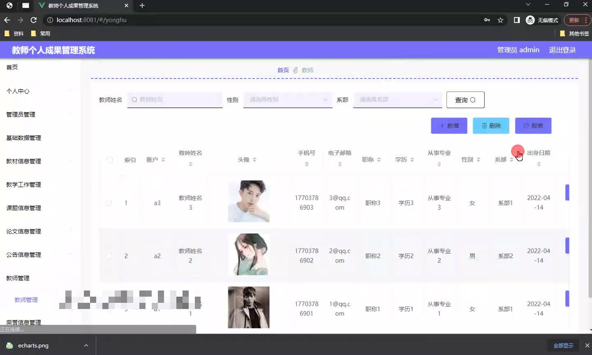Click the 首页 breadcrumb link
This screenshot has height=355, width=592.
click(283, 70)
